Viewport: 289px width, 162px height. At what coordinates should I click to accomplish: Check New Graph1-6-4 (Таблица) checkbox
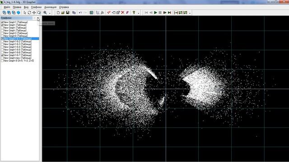click(x=2, y=47)
